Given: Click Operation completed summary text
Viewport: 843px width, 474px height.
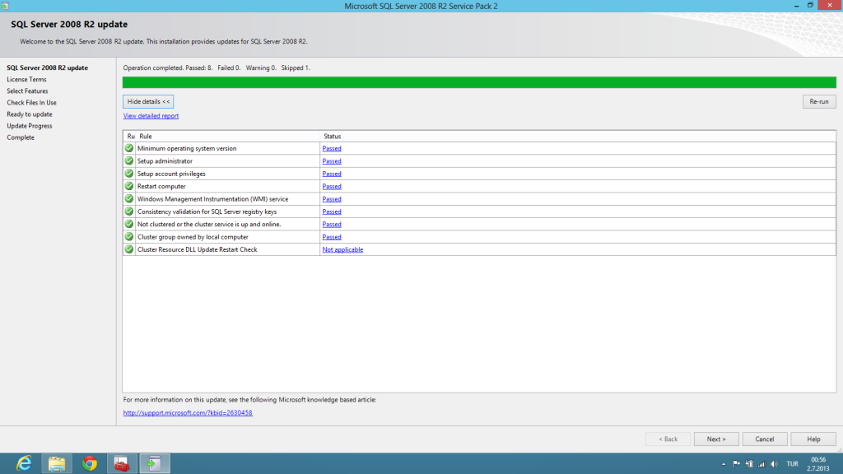Looking at the screenshot, I should click(x=217, y=67).
